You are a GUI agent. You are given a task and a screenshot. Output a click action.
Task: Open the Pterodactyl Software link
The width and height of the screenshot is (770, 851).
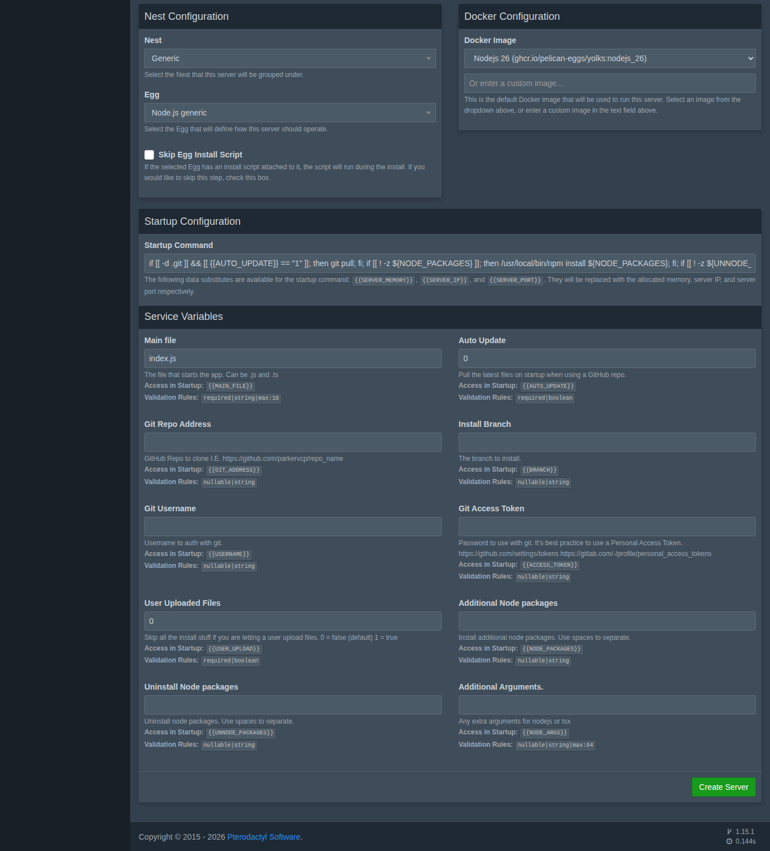264,837
